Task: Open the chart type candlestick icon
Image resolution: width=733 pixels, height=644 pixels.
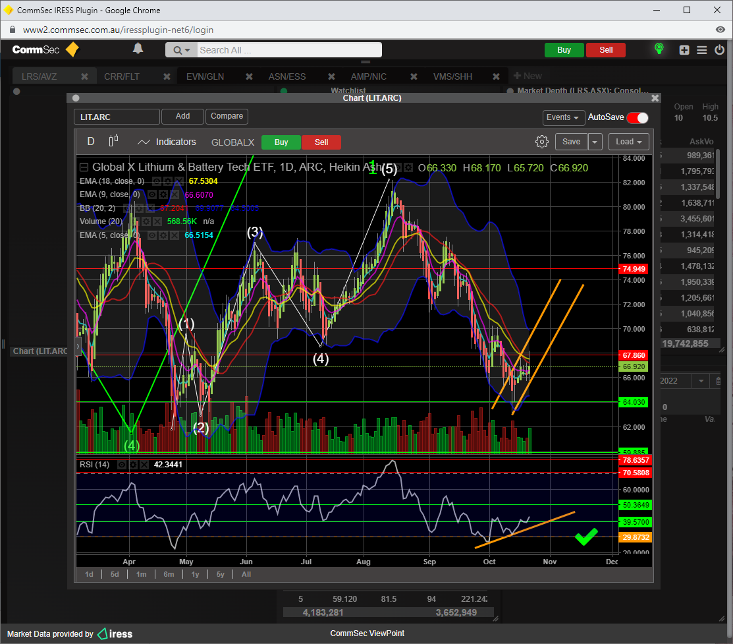Action: pos(113,141)
